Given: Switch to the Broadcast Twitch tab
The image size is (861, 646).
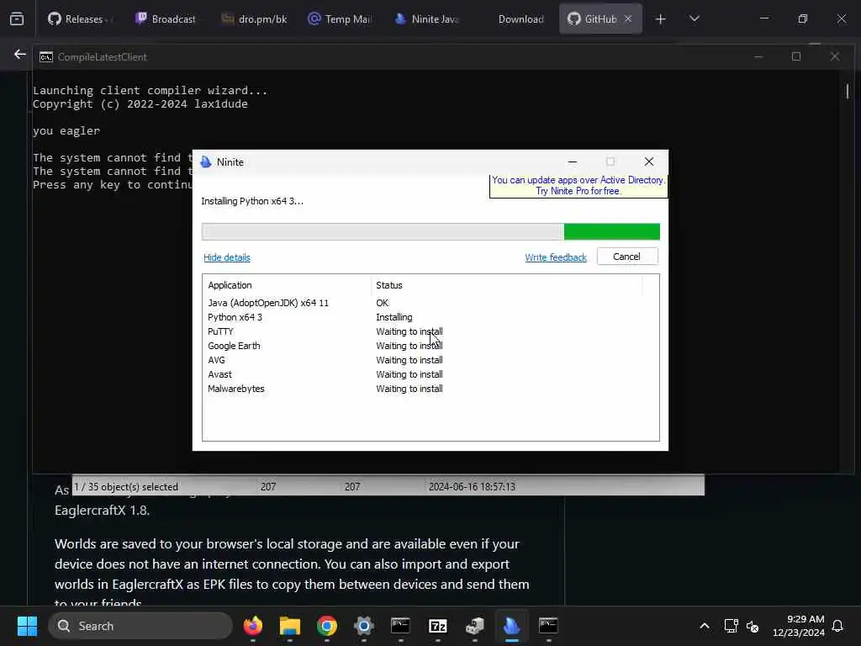Looking at the screenshot, I should (x=166, y=19).
